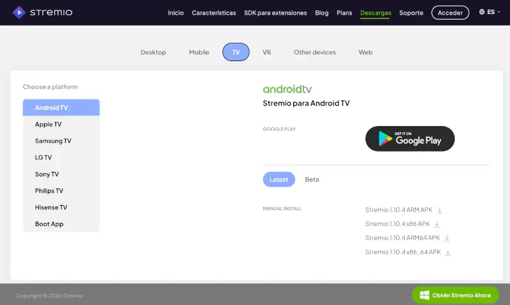Select Philips TV platform
This screenshot has height=305, width=510.
tap(61, 190)
